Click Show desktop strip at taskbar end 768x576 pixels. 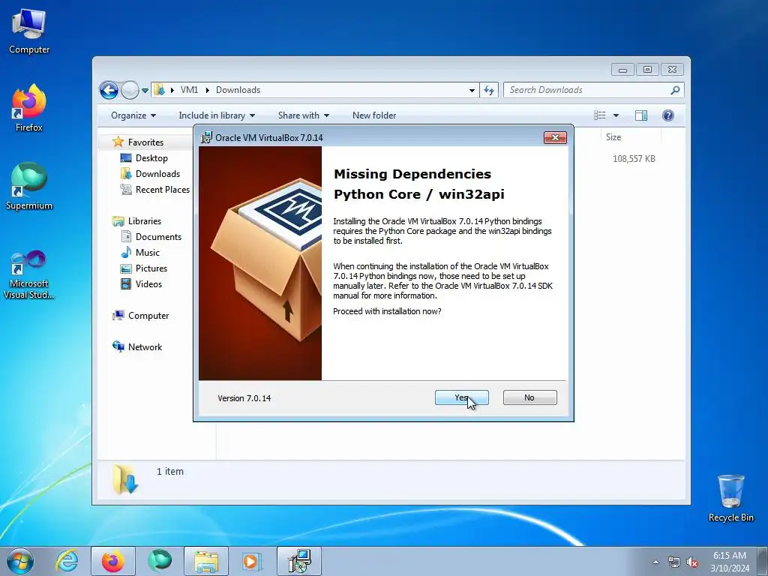(763, 561)
